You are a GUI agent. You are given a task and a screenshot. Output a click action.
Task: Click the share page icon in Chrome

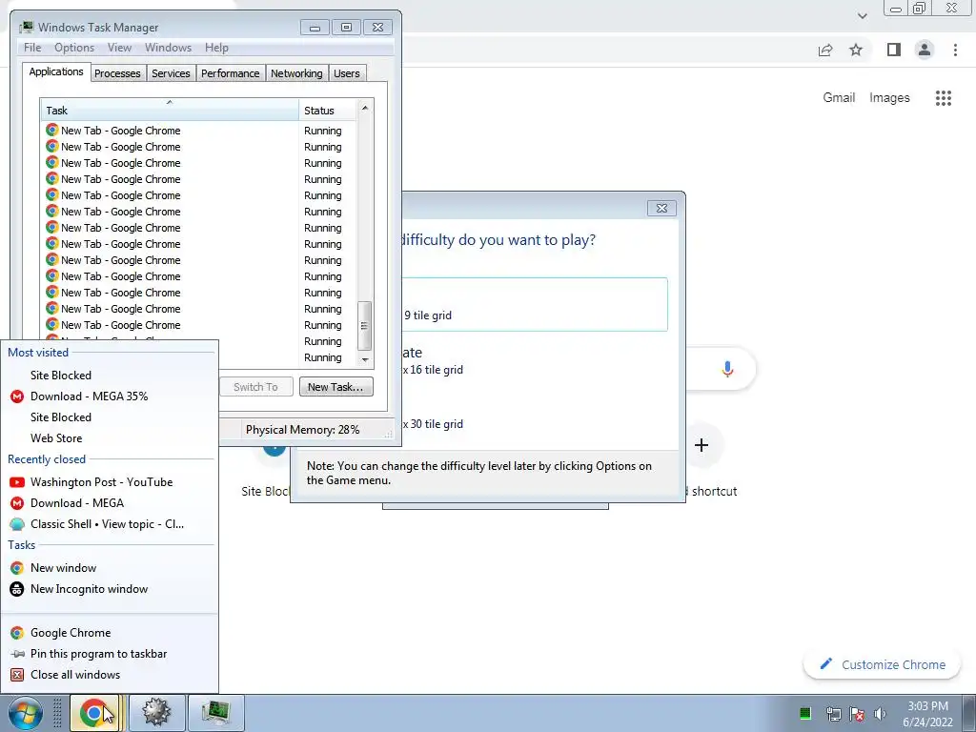tap(825, 50)
